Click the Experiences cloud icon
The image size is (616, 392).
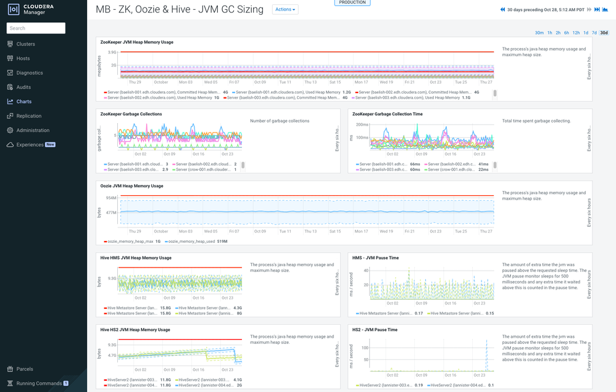point(10,145)
